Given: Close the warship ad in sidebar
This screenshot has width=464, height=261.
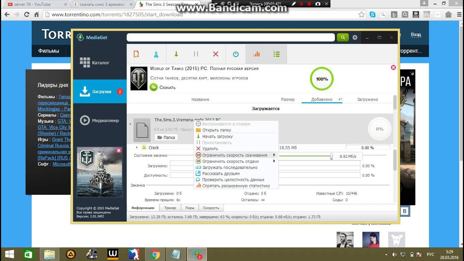Looking at the screenshot, I should point(119,150).
